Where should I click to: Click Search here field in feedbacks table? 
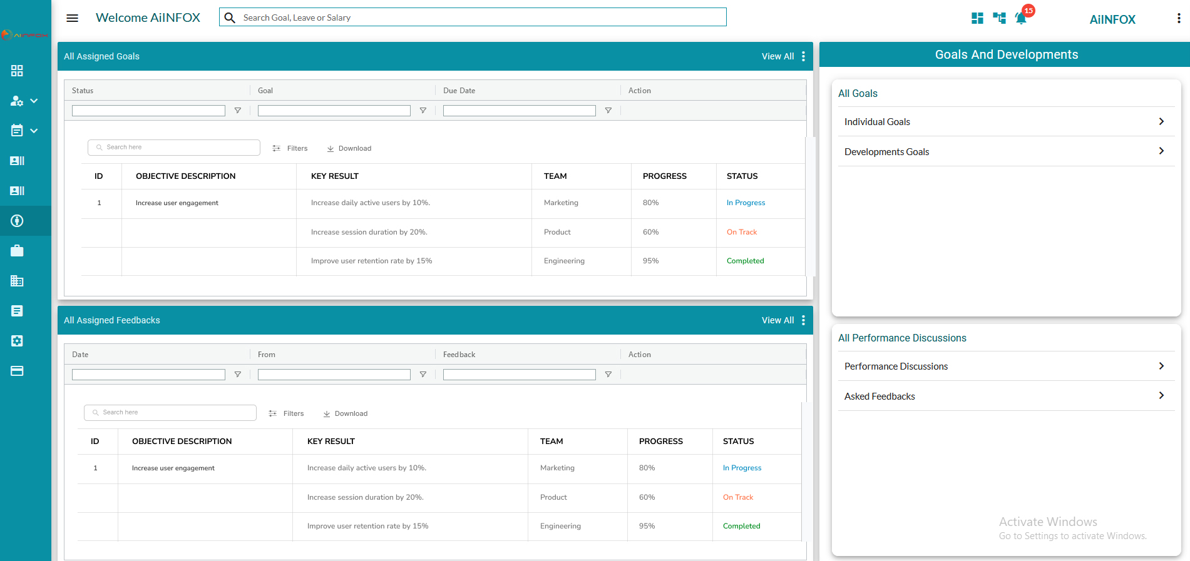coord(170,413)
